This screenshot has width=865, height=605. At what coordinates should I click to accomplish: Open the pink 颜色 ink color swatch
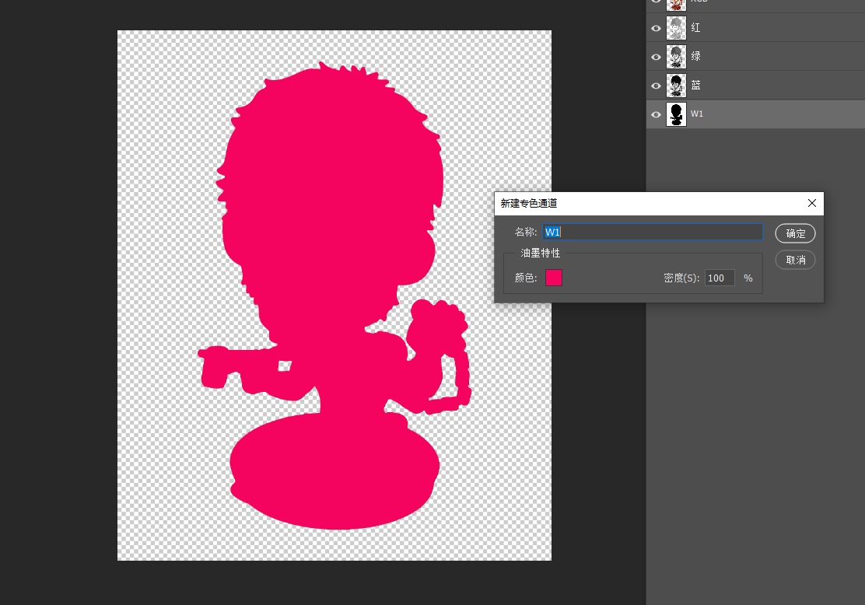553,278
